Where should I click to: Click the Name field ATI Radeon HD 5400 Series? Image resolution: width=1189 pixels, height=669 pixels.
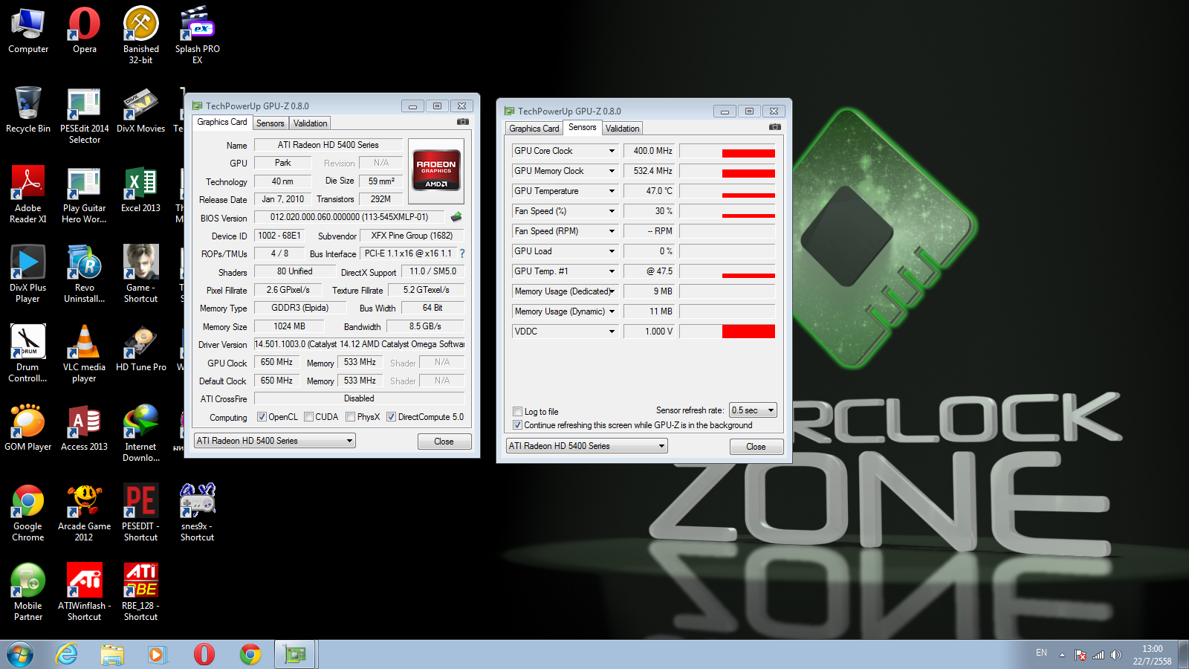(x=328, y=145)
